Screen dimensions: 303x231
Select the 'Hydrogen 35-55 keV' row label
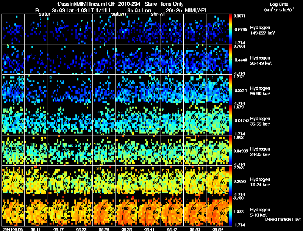click(x=260, y=121)
